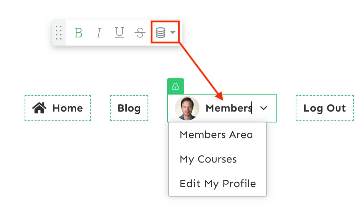This screenshot has height=217, width=364.
Task: Click the text caret after Members
Action: click(x=252, y=108)
